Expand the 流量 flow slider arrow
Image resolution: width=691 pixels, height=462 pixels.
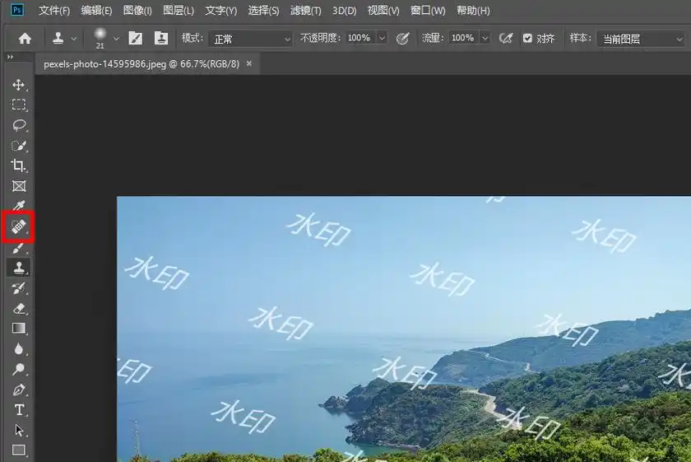[485, 38]
